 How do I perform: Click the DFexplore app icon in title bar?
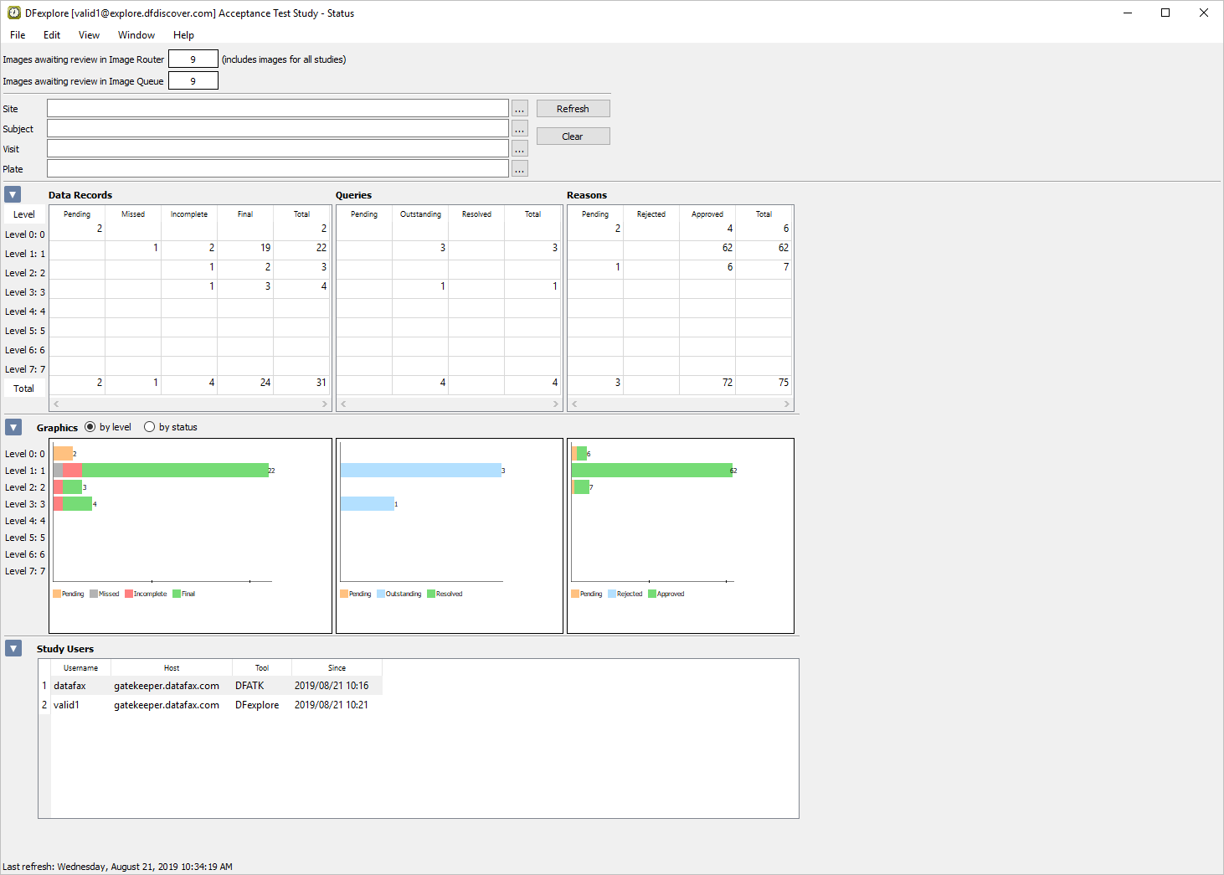point(14,13)
